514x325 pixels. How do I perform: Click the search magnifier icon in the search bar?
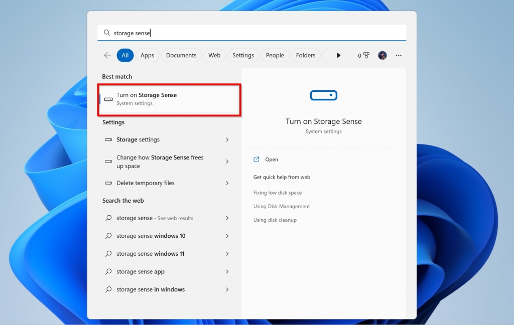(x=107, y=32)
